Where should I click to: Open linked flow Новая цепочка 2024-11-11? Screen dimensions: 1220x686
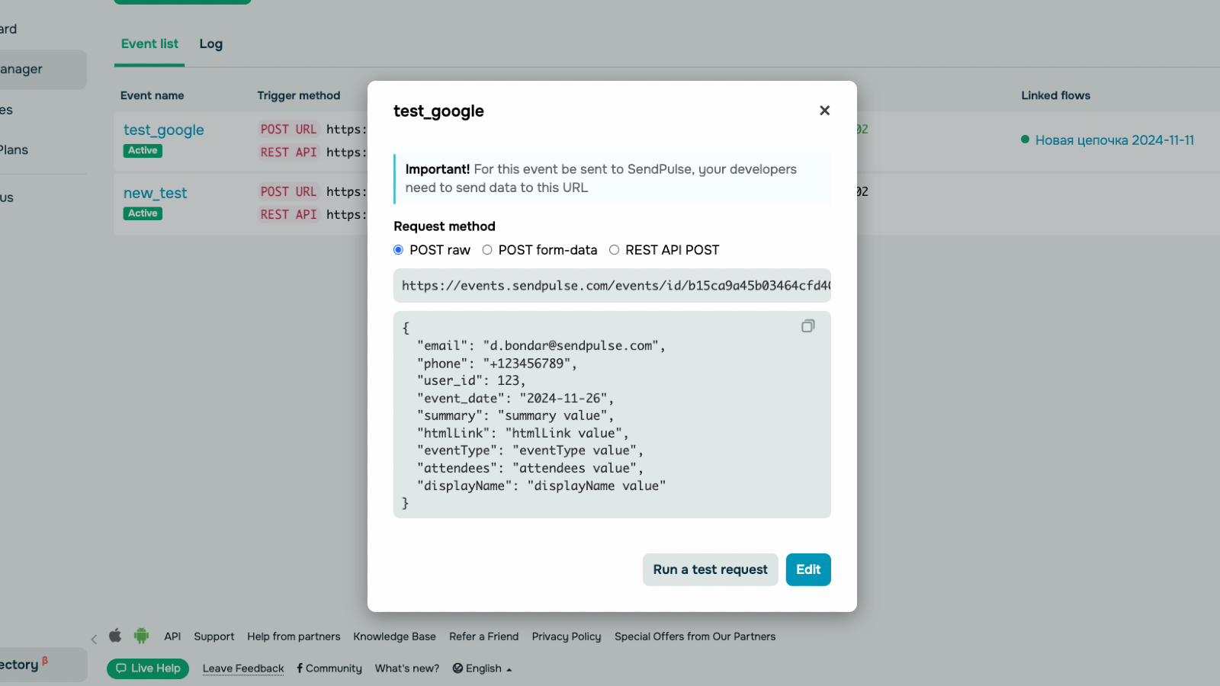[1114, 140]
